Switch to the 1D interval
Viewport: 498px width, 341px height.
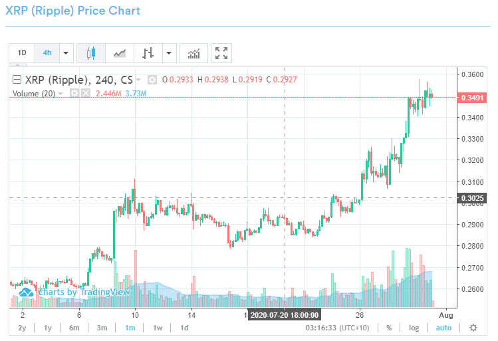point(22,53)
